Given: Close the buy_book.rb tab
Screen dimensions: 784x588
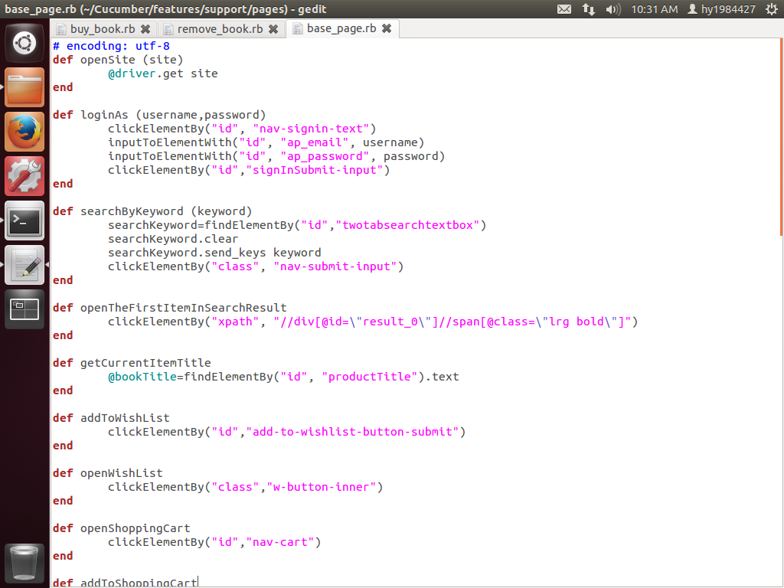Looking at the screenshot, I should (145, 29).
